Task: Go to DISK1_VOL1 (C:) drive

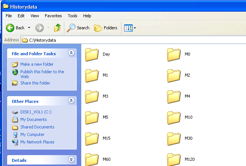Action: 36,112
